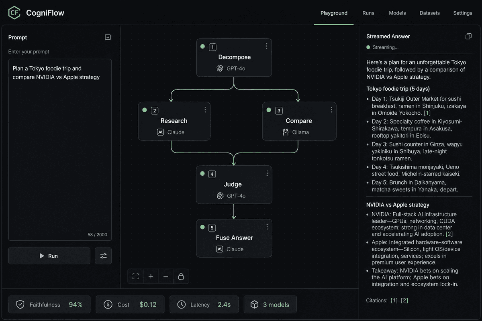Click the Claude icon in Research node

160,132
